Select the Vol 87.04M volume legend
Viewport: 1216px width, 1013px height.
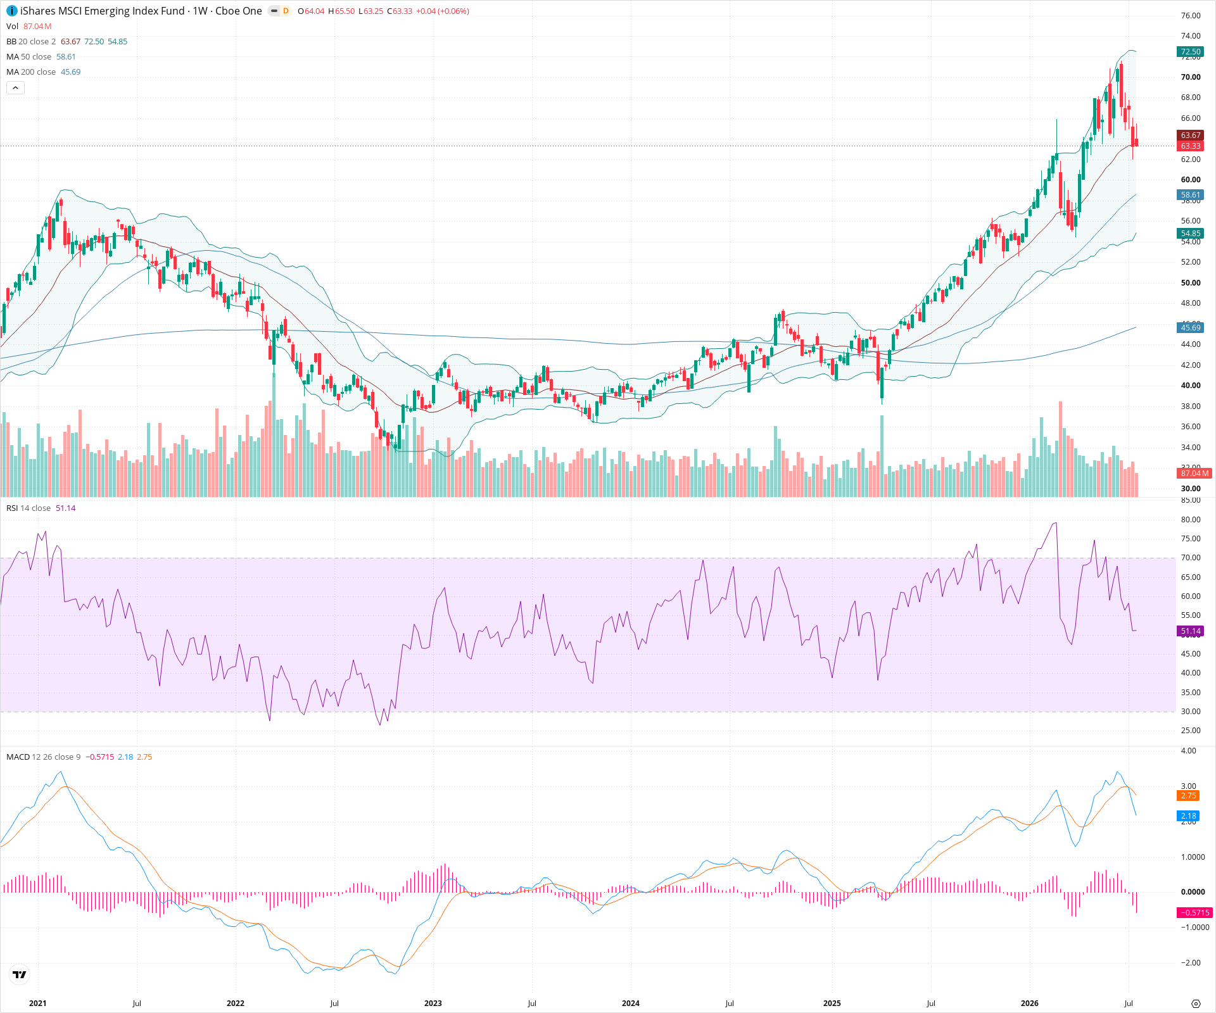click(29, 26)
